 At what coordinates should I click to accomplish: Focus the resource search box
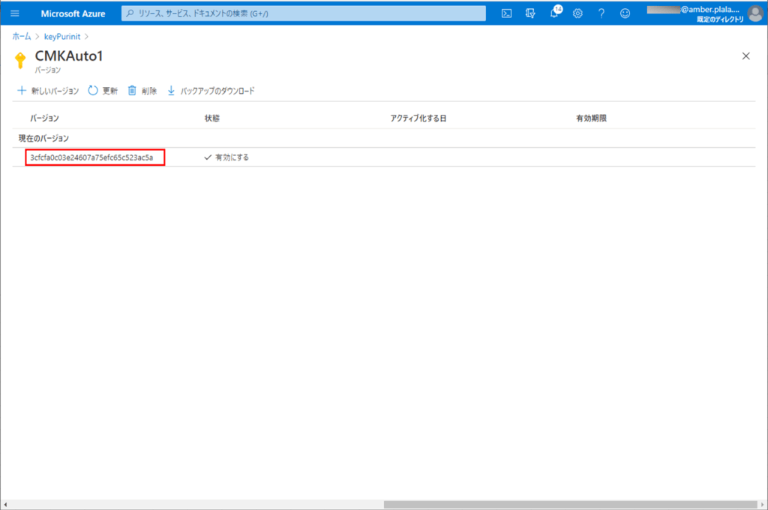(304, 13)
